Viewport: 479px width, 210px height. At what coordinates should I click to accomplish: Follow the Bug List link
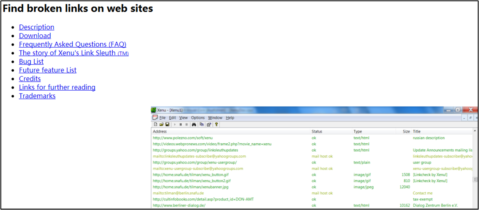[x=31, y=62]
